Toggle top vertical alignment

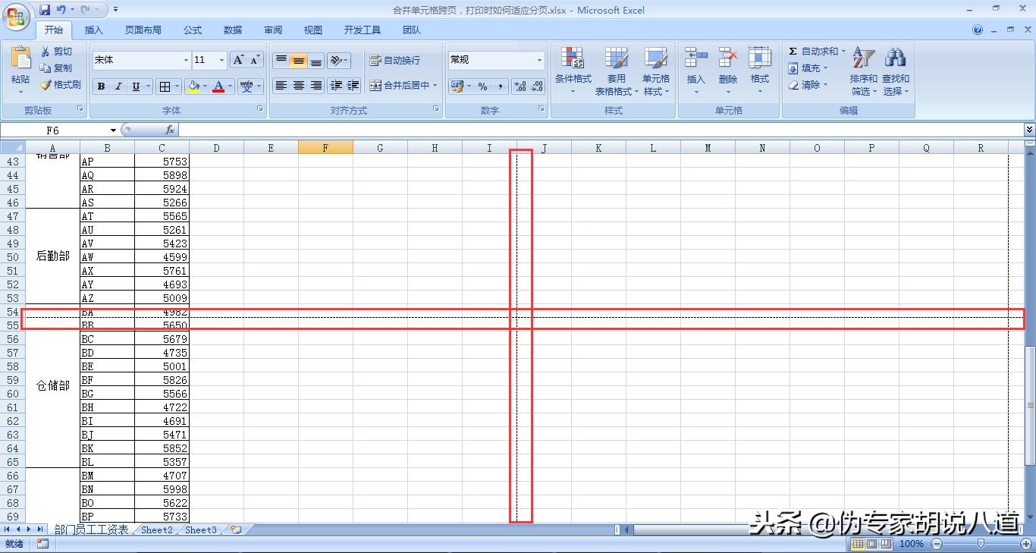281,60
